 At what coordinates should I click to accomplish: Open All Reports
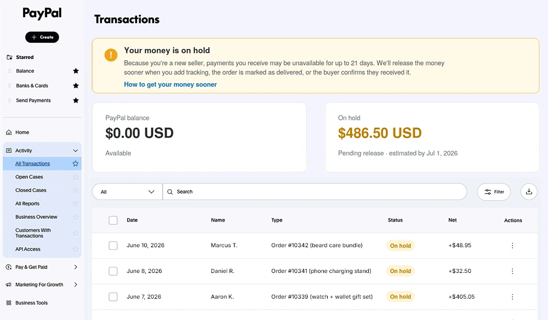(27, 203)
